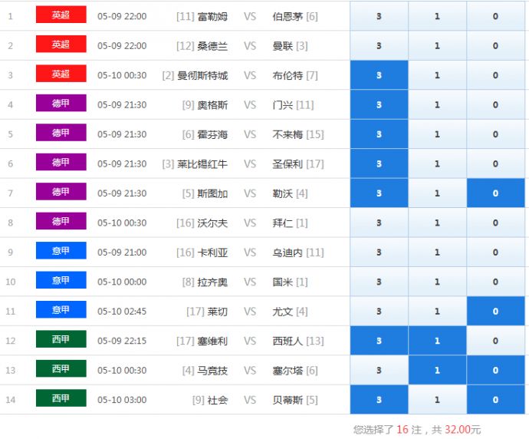The height and width of the screenshot is (439, 529).
Task: Select 1 for 霍芬海 vs 不来梅
Action: point(437,134)
